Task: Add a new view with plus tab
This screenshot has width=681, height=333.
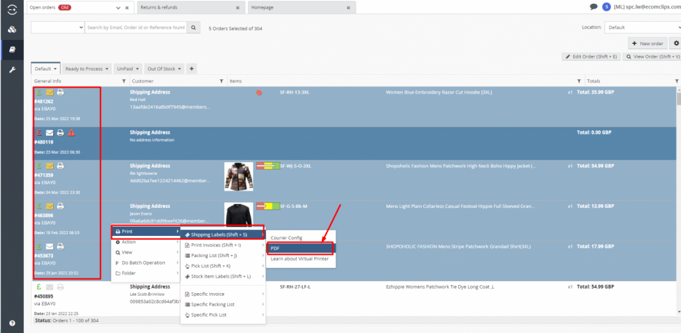Action: coord(192,68)
